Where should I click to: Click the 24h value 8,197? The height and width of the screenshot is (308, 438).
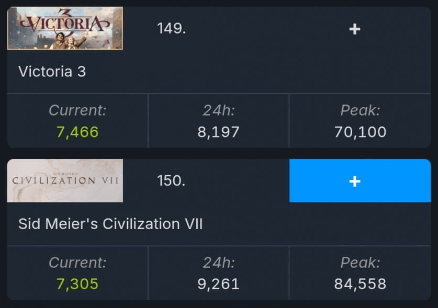[x=218, y=132]
